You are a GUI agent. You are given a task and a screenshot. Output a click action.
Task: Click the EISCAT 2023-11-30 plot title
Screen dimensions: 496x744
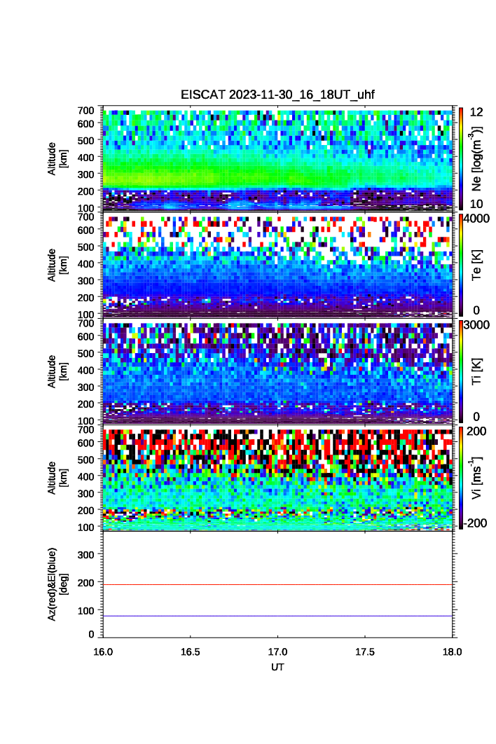[278, 95]
